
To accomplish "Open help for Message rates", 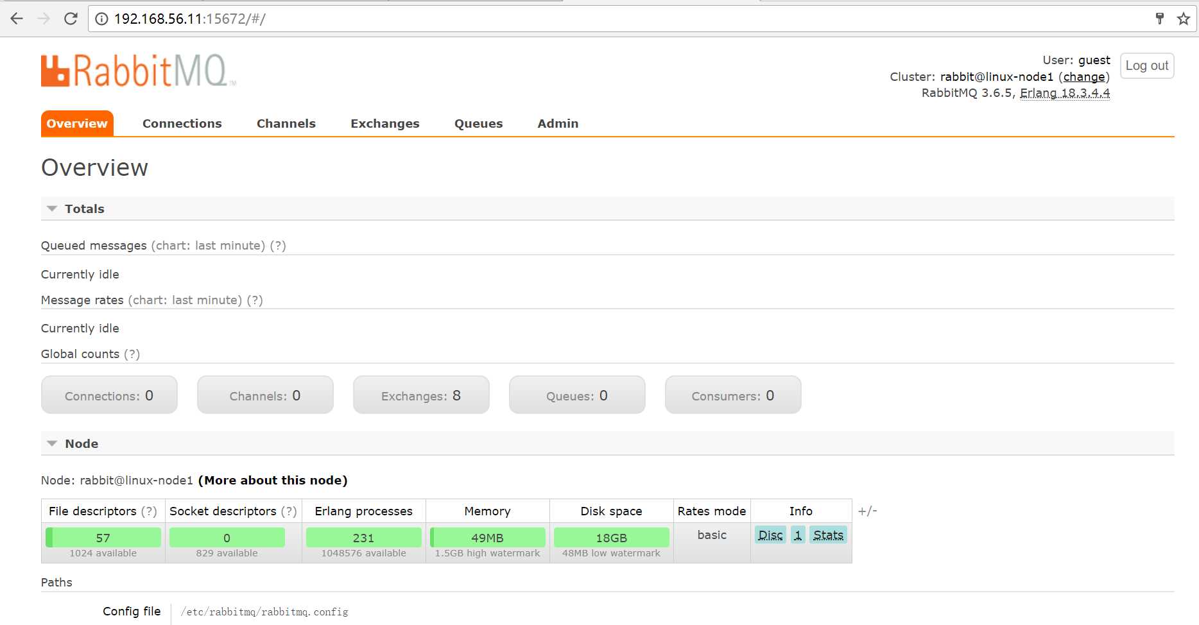I will 255,300.
